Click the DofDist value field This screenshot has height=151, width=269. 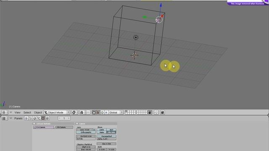click(86, 136)
